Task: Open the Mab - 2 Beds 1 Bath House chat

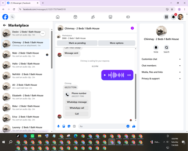Action: click(25, 55)
